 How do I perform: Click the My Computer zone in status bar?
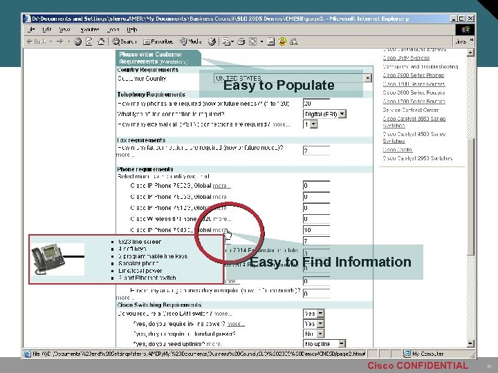pos(423,354)
